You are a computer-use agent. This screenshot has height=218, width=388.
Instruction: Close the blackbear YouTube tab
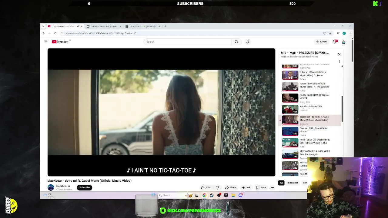pyautogui.click(x=82, y=26)
